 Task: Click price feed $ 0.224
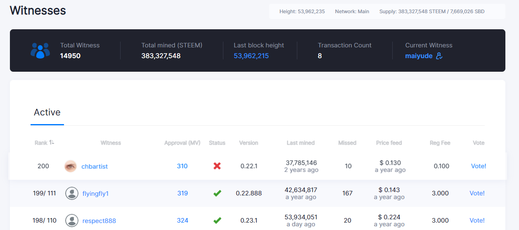point(389,217)
